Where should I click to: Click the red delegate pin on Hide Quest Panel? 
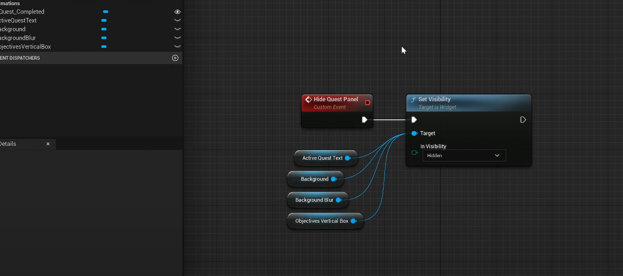click(x=367, y=103)
